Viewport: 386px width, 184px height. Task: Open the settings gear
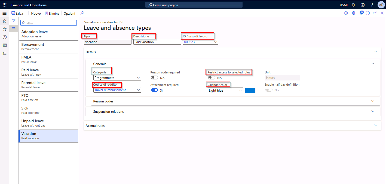(x=363, y=5)
